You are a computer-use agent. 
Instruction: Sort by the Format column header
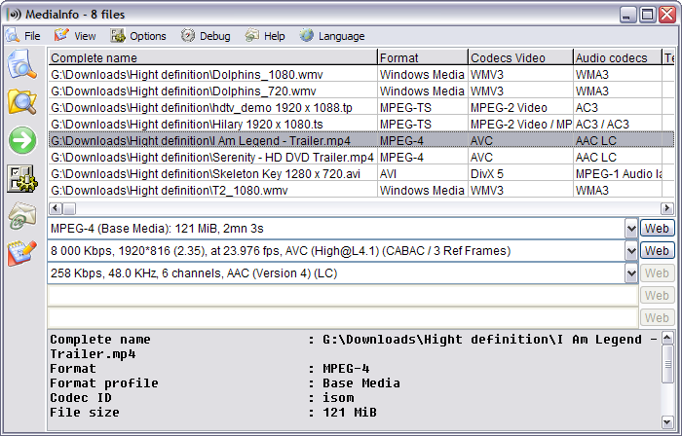pyautogui.click(x=423, y=57)
